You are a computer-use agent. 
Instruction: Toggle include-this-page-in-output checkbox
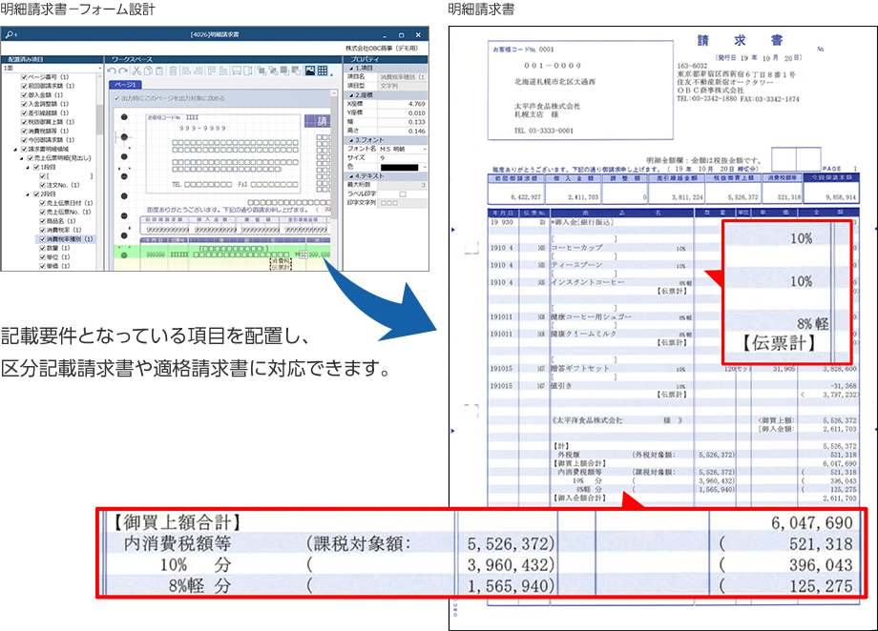tap(116, 98)
